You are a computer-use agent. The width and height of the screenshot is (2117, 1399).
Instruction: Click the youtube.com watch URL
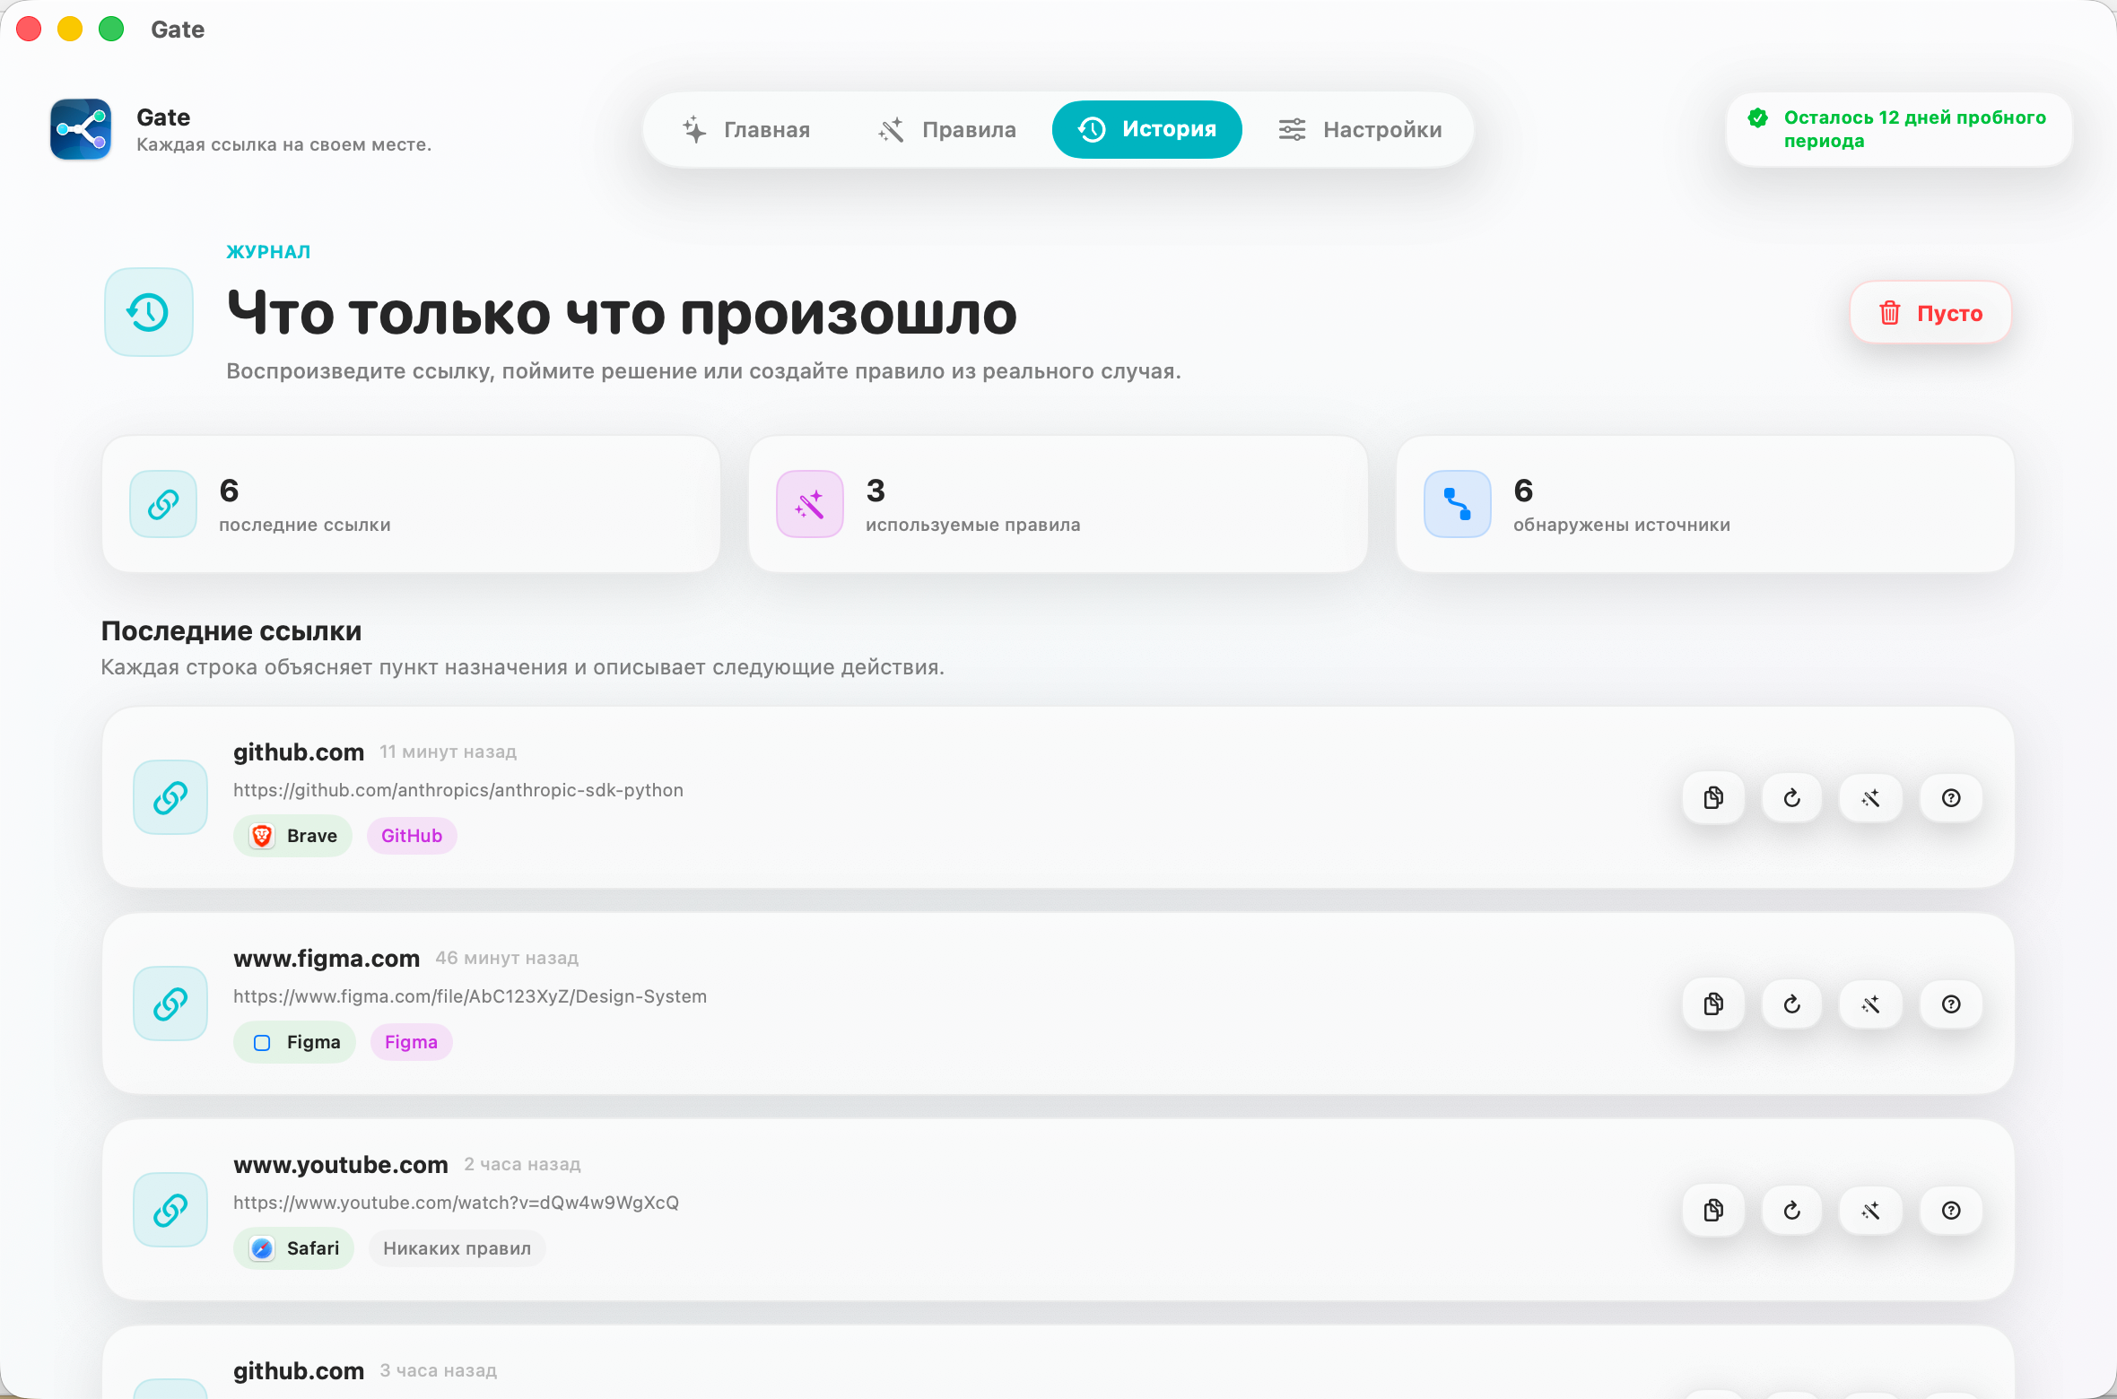tap(456, 1203)
